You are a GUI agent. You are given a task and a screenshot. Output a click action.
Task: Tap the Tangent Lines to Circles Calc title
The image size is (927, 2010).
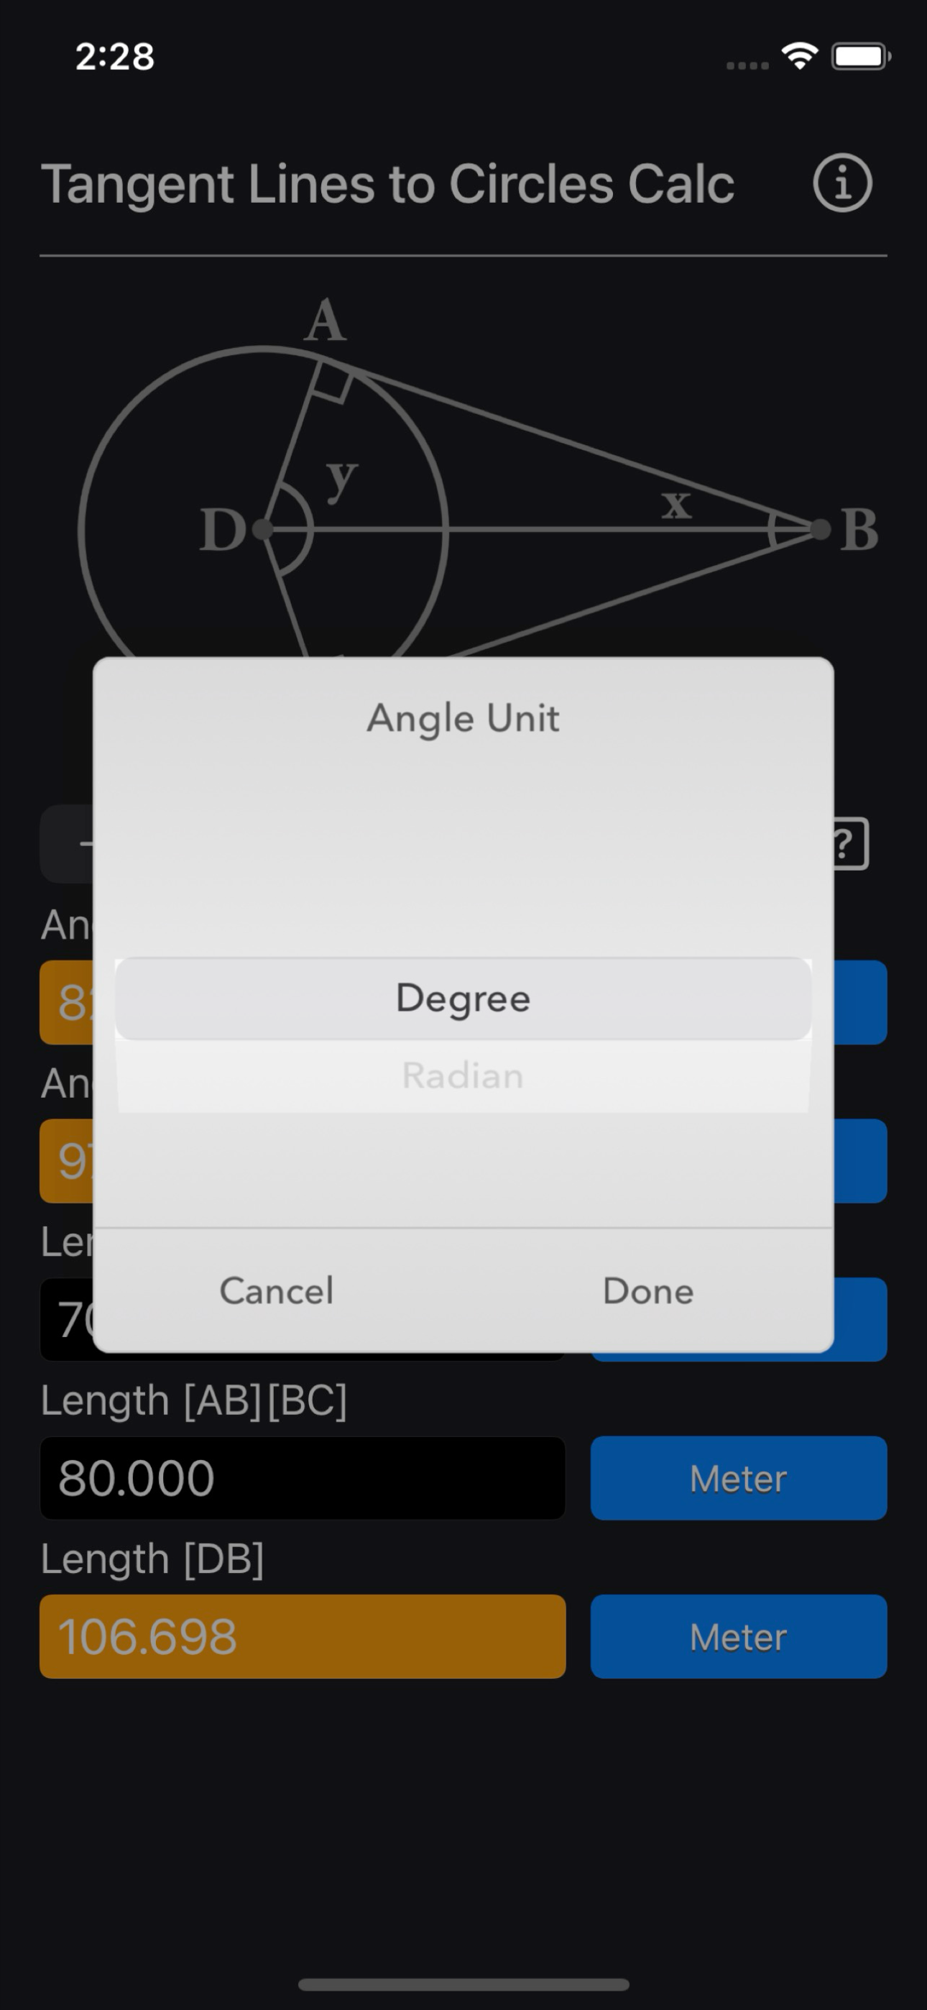(388, 185)
